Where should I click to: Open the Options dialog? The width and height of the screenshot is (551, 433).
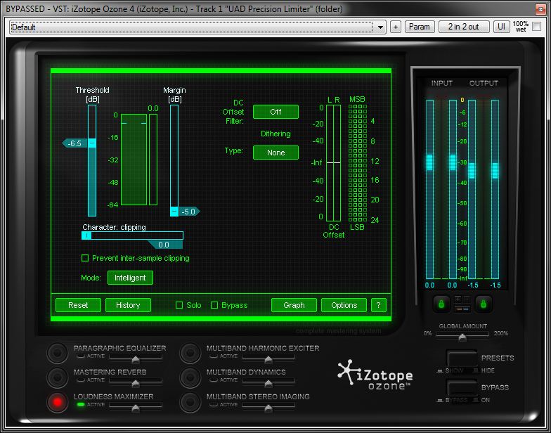[344, 305]
